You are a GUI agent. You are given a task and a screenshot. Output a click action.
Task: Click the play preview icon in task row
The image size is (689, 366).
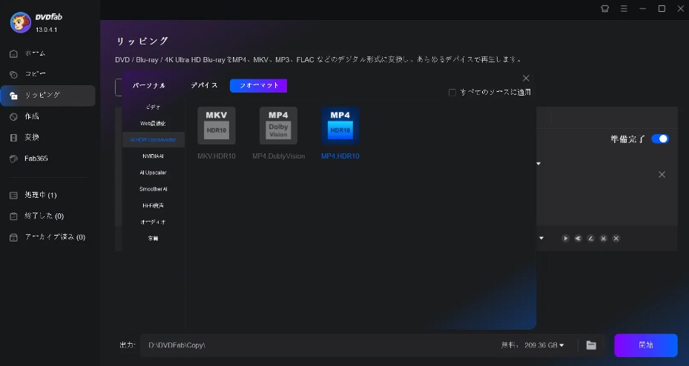pos(566,239)
